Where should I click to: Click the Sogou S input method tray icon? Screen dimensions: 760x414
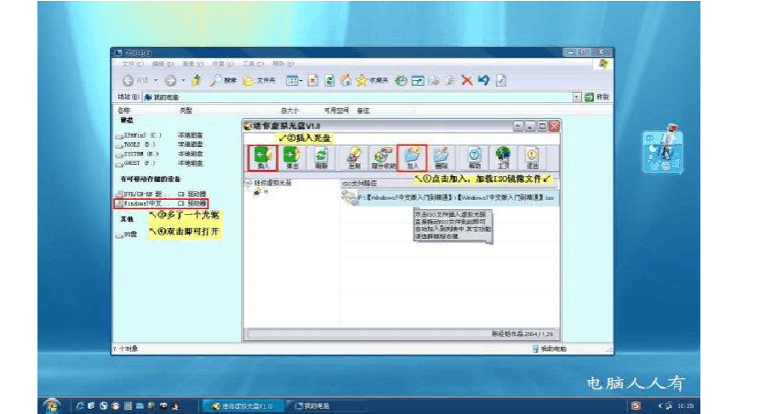pos(636,405)
